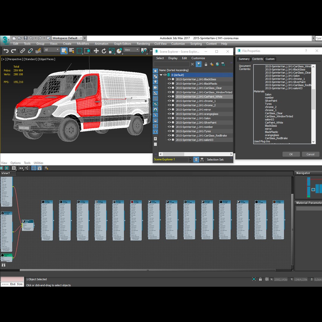
Task: Open the 3ds Max application menu button
Action: coord(5,40)
